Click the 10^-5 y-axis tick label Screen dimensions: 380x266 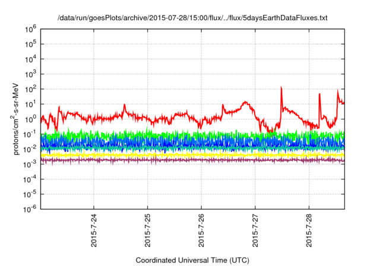click(x=30, y=195)
